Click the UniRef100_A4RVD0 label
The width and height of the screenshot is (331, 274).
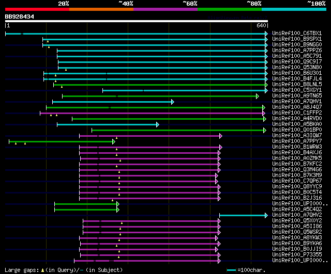pos(297,119)
